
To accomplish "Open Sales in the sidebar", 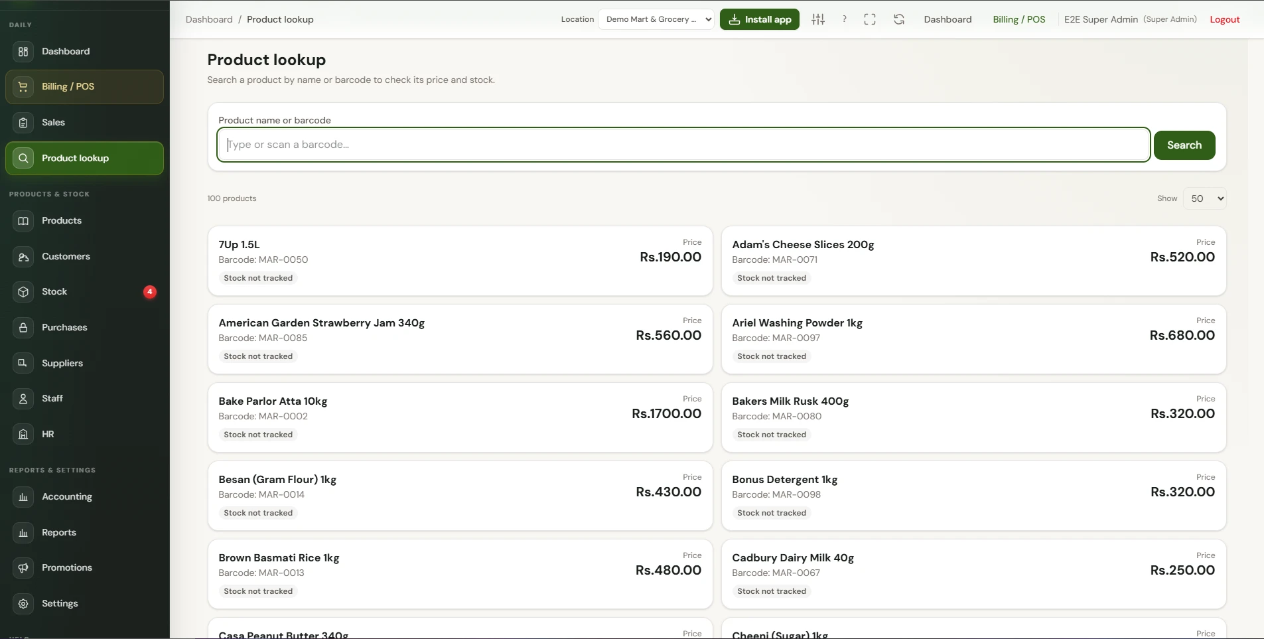I will point(84,123).
